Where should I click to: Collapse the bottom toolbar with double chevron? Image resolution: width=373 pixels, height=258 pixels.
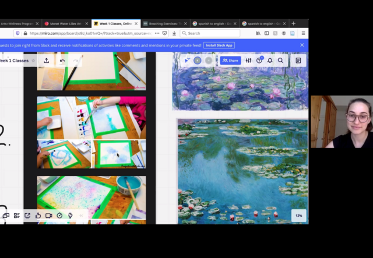(81, 215)
